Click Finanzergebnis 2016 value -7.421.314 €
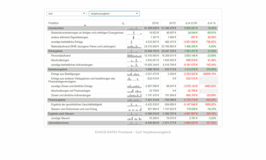266x160 pixels. tap(152, 100)
